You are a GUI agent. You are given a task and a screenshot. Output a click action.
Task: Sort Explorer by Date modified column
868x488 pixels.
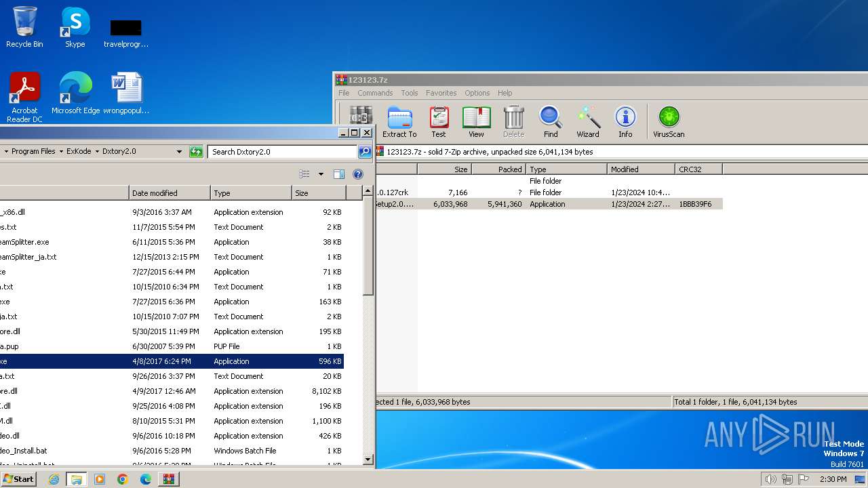coord(170,193)
